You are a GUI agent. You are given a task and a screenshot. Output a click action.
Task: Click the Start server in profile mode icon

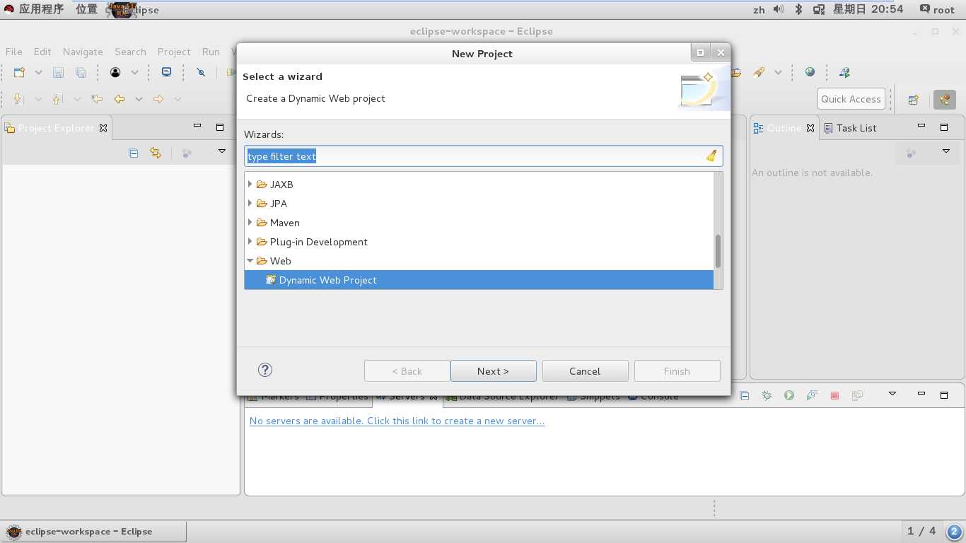point(812,395)
